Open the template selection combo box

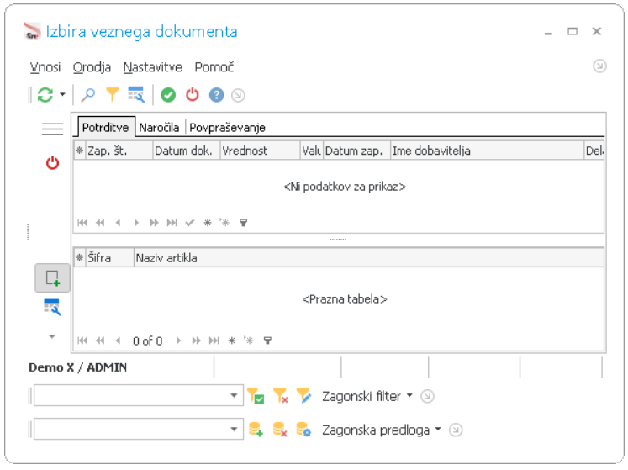coord(139,429)
